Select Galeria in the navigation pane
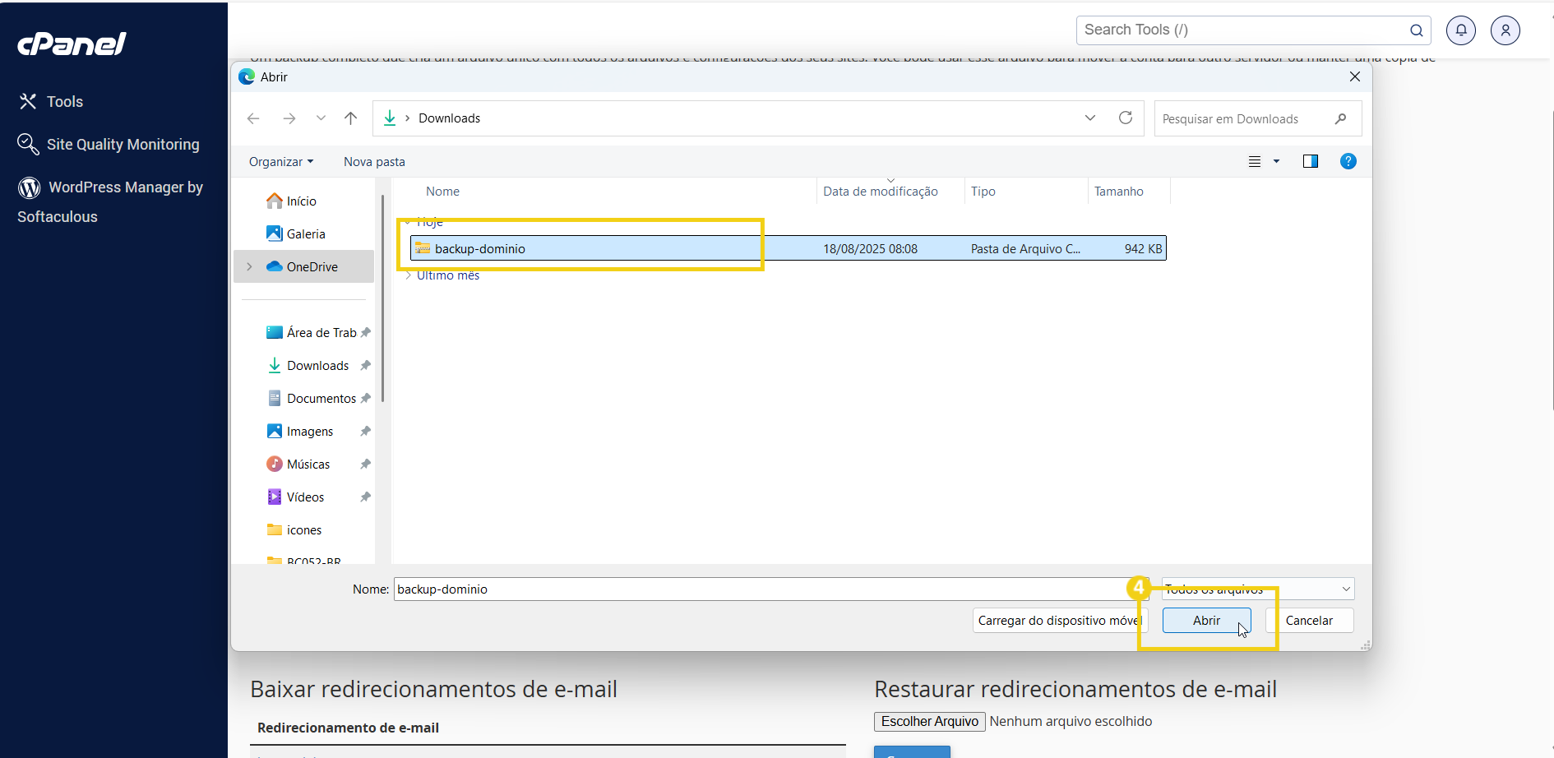The height and width of the screenshot is (758, 1554). click(296, 233)
